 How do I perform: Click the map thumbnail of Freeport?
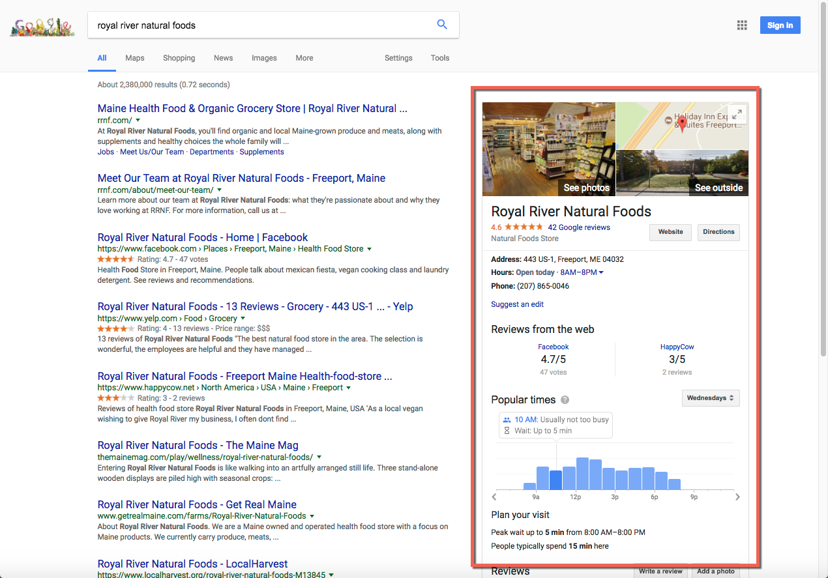click(683, 126)
